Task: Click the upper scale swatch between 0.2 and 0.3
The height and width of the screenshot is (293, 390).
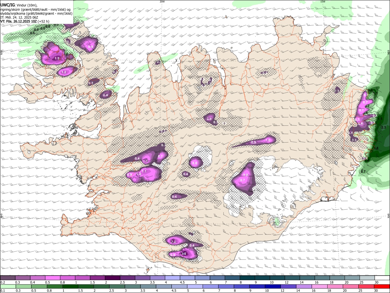Action: tap(8, 278)
